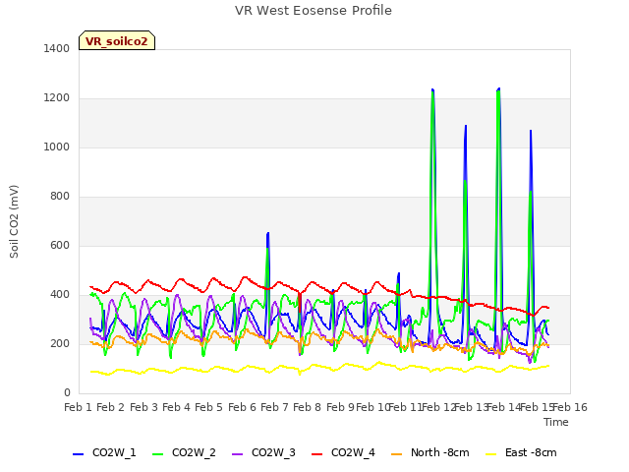
Task: Click the green CO2W_2 legend swatch
Action: click(157, 454)
